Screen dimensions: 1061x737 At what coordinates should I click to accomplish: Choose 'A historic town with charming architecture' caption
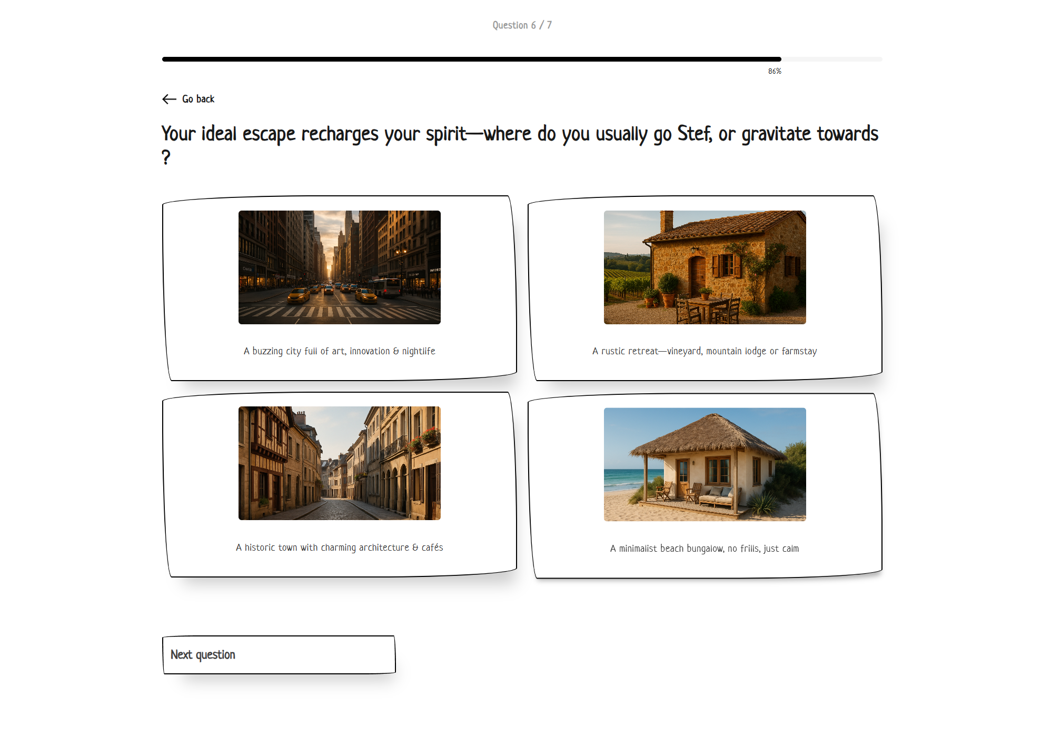coord(339,547)
